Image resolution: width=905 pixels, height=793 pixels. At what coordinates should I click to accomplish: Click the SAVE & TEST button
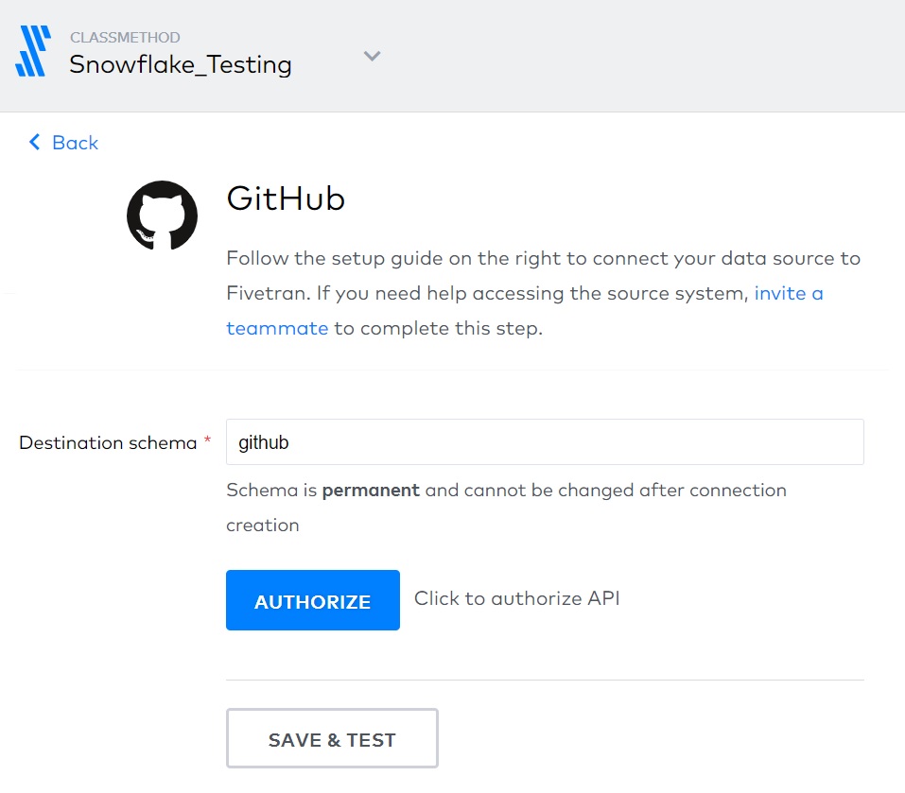pyautogui.click(x=333, y=738)
